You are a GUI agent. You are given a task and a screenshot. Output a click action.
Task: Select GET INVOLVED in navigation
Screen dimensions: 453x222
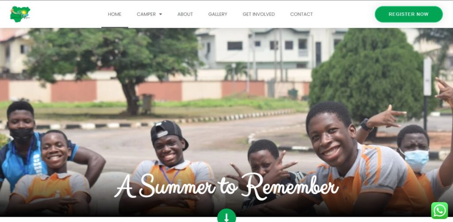[x=258, y=14]
